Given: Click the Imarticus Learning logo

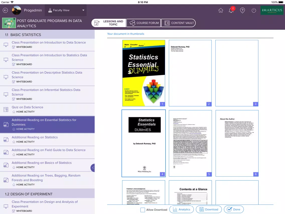Looking at the screenshot, I should click(272, 10).
